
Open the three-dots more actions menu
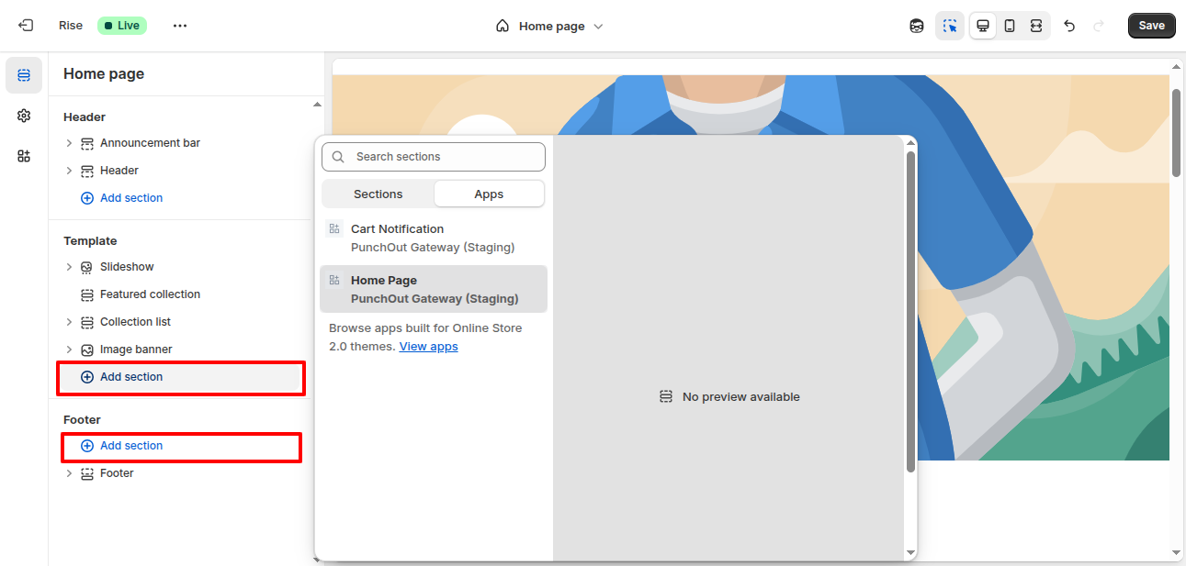(180, 26)
